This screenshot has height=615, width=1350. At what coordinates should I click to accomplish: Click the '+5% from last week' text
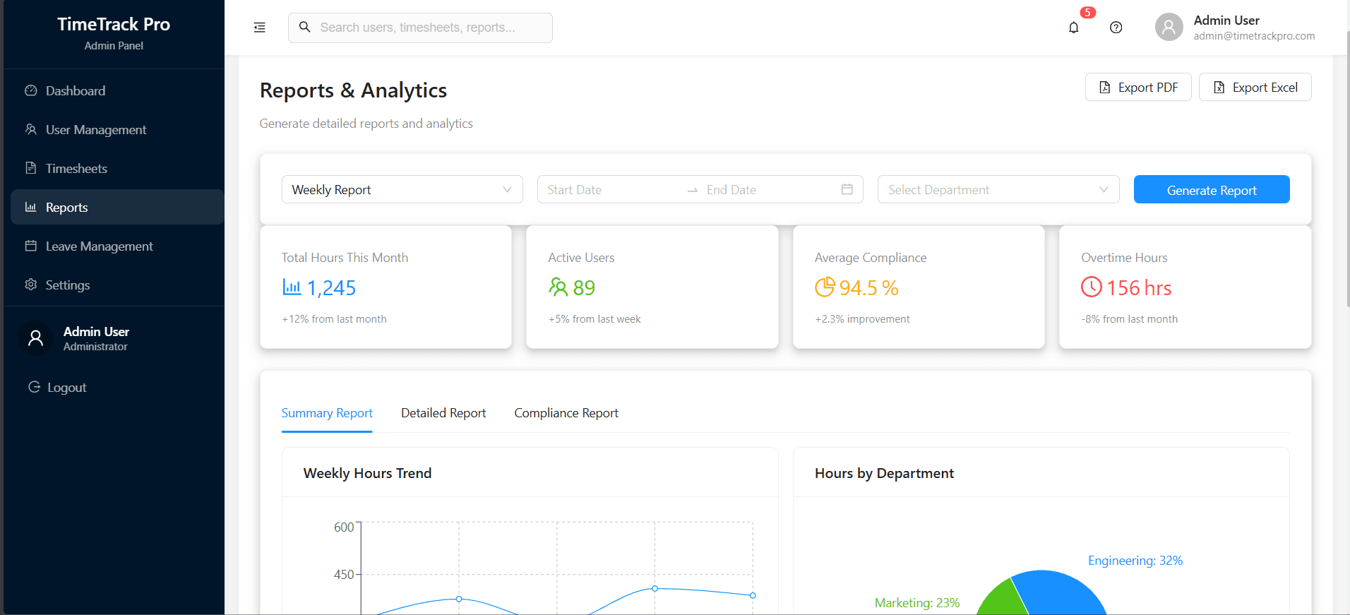pyautogui.click(x=595, y=319)
